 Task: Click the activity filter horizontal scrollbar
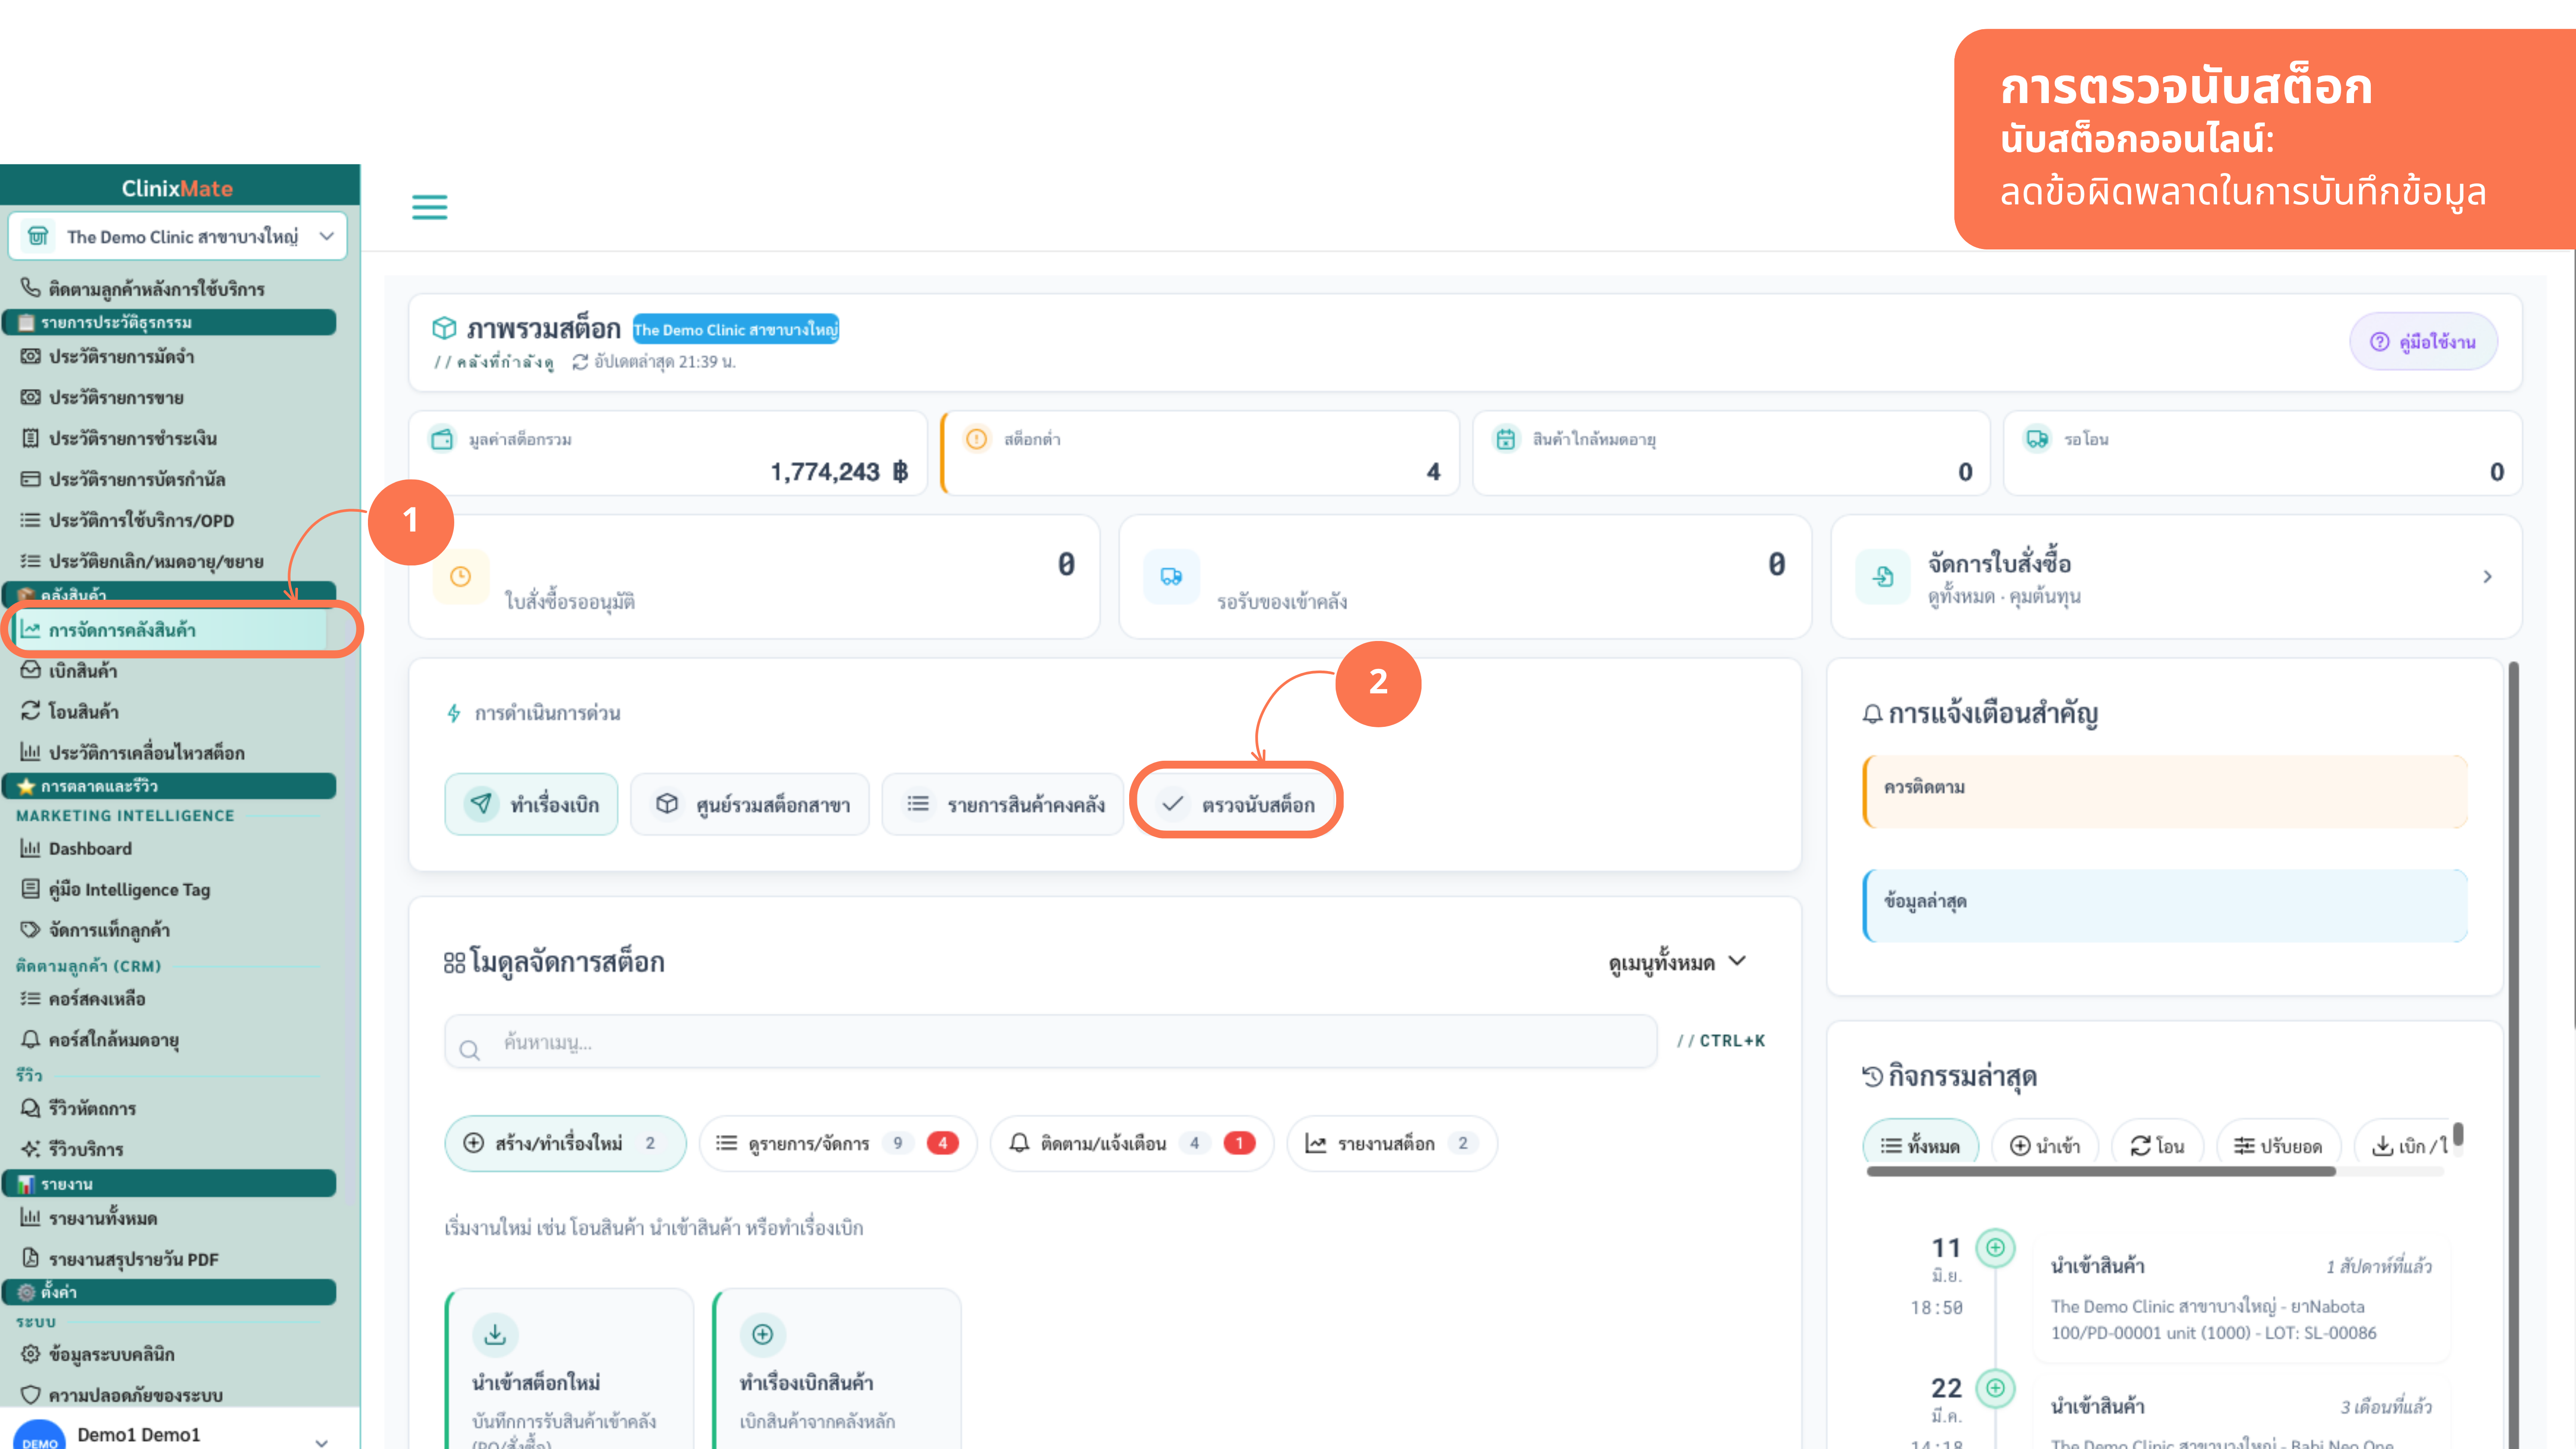point(2101,1171)
